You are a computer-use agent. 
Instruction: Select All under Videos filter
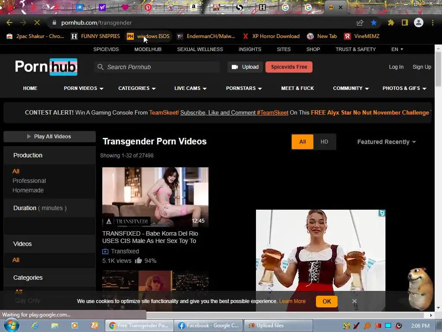coord(16,260)
